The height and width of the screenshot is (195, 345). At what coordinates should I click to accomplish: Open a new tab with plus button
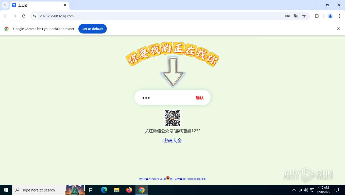point(74,5)
